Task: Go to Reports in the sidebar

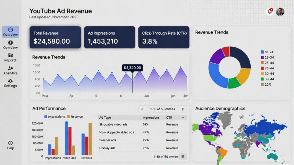Action: tap(11, 58)
